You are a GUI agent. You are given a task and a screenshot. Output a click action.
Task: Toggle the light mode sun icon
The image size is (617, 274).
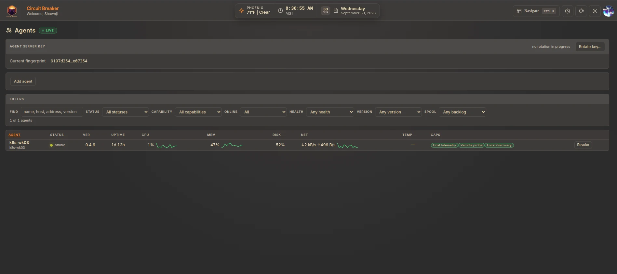pos(595,11)
